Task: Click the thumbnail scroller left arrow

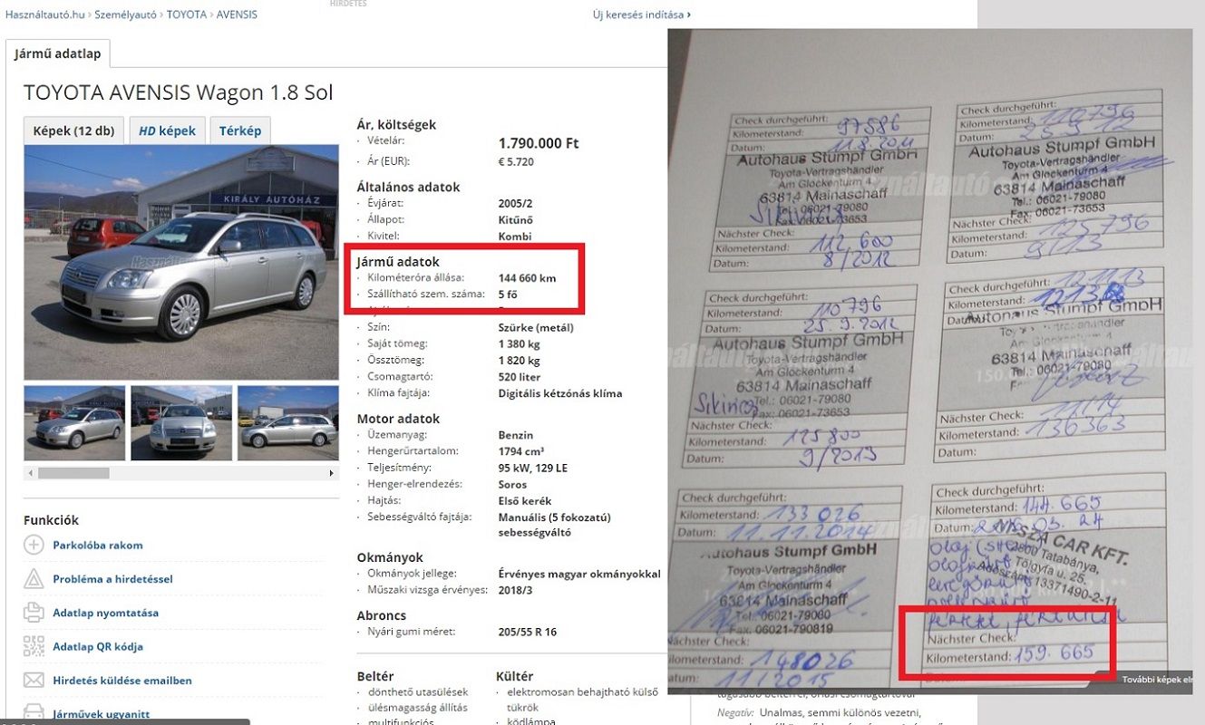Action: (x=31, y=473)
